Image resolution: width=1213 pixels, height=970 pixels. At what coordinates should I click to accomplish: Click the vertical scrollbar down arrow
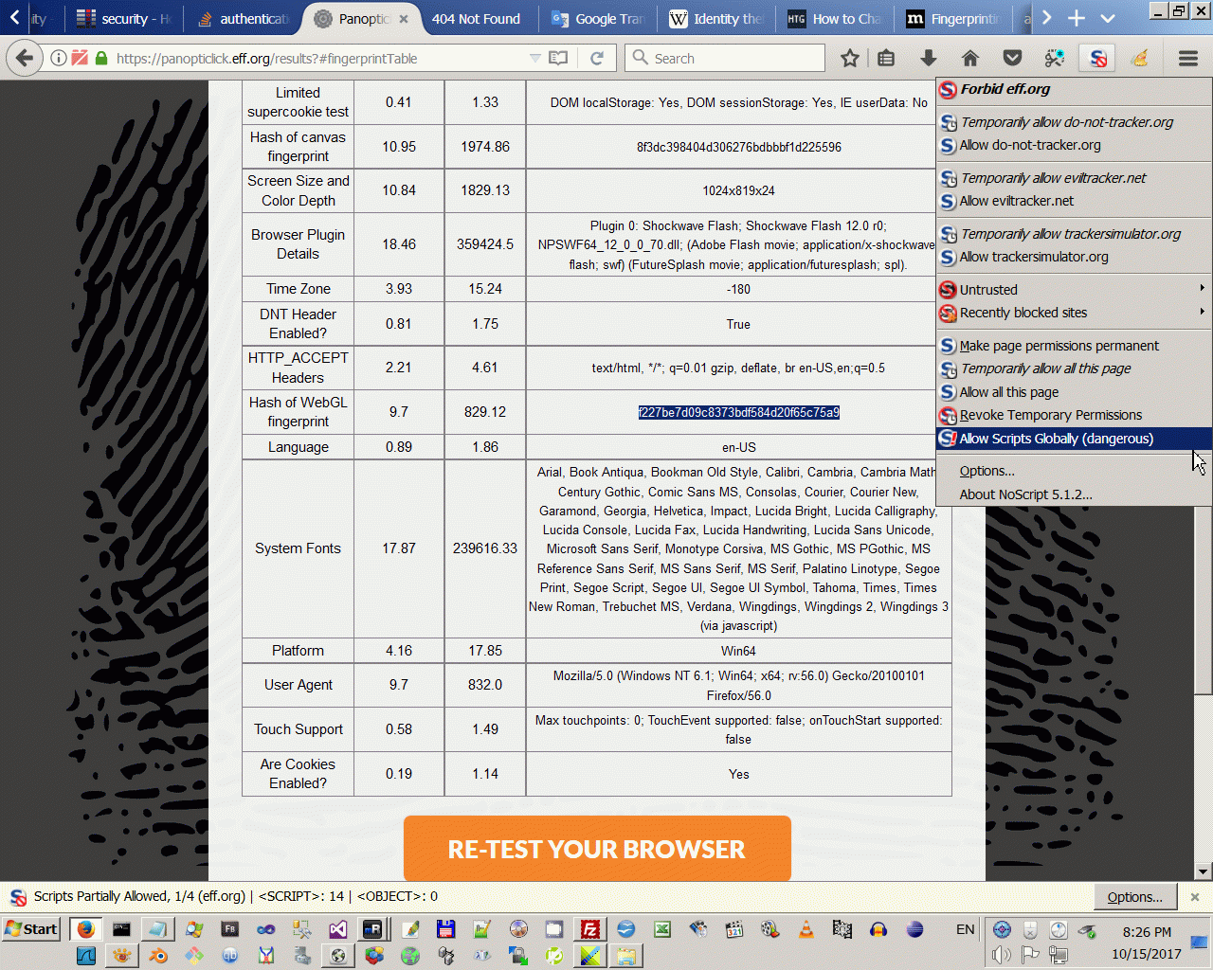click(x=1204, y=871)
